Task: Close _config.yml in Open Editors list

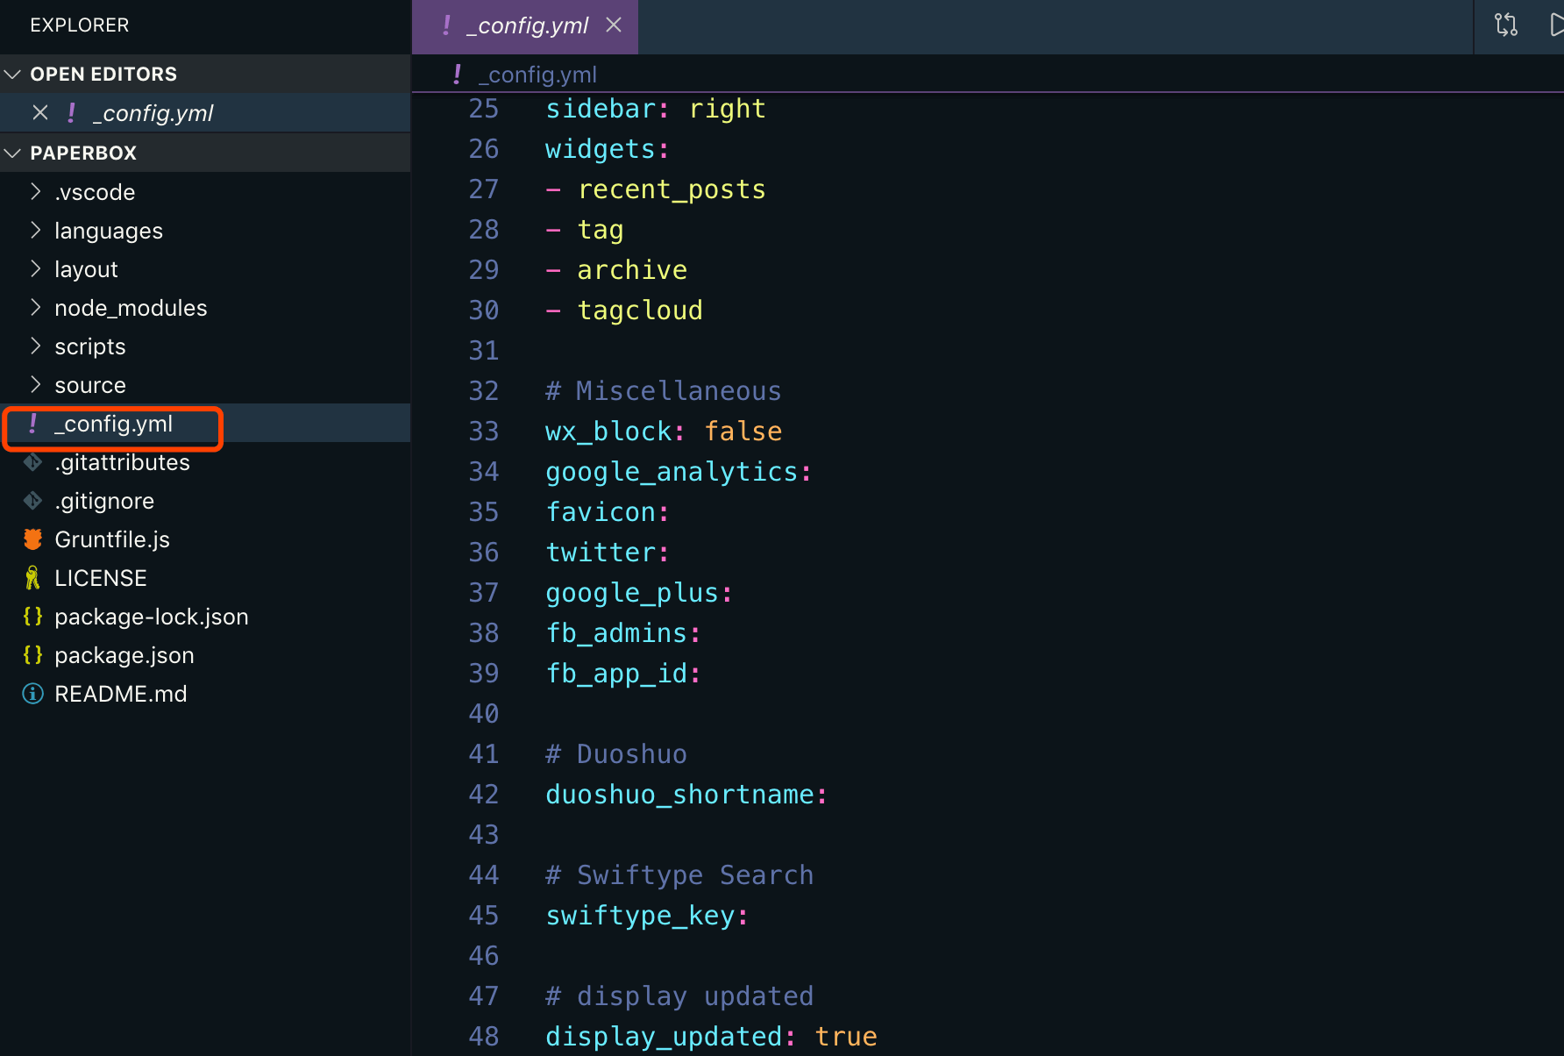Action: click(x=40, y=113)
